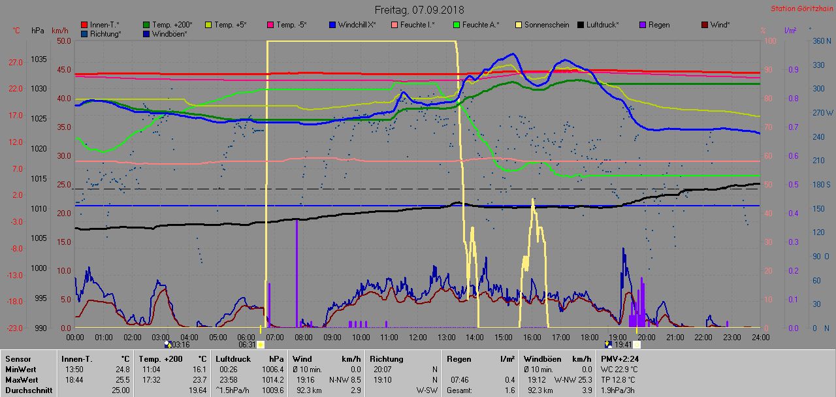This screenshot has width=836, height=397.
Task: Click the yellow-green Temp. +5 legend square
Action: pos(208,25)
